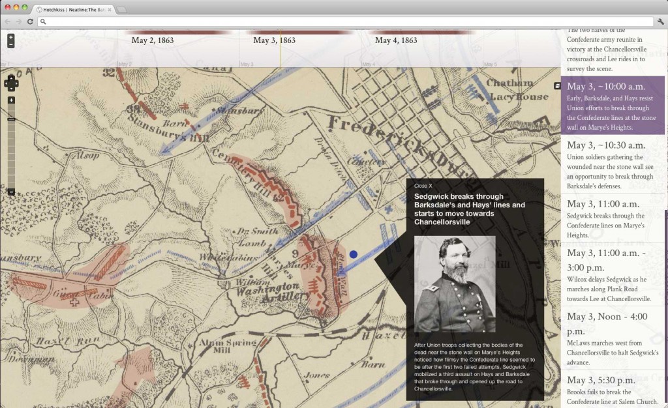
Task: Click the blue dot marker on the map
Action: pyautogui.click(x=353, y=254)
